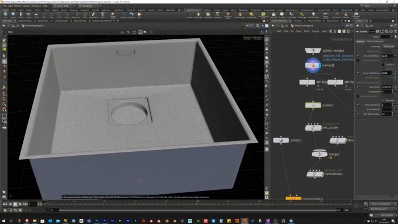This screenshot has height=224, width=398.
Task: Select the Font shelf tool
Action: click(103, 15)
